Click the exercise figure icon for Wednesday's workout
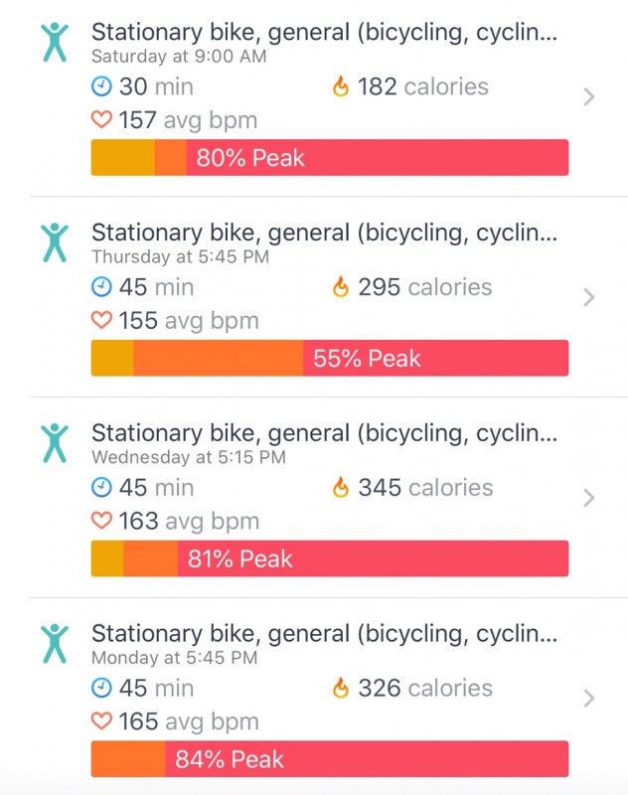The height and width of the screenshot is (795, 628). (55, 443)
